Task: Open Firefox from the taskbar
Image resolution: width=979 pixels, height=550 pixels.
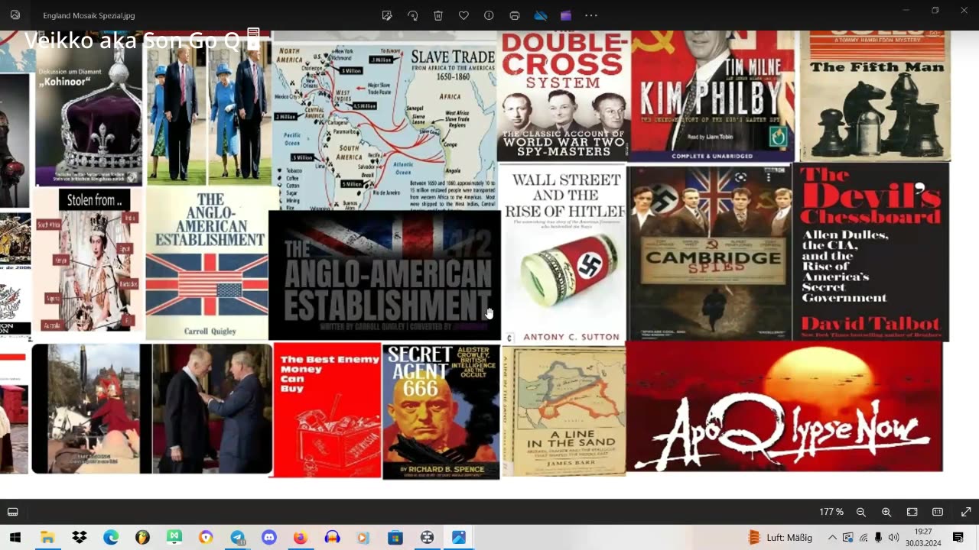Action: [301, 538]
